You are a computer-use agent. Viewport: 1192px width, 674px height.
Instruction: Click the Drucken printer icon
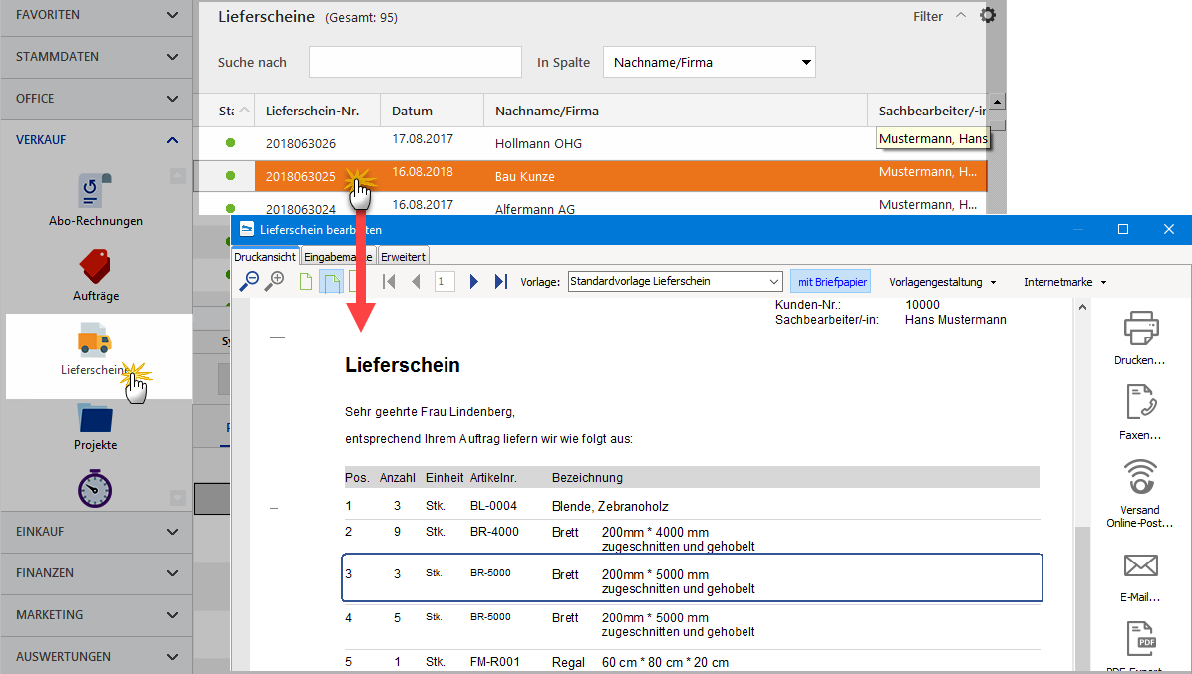click(1140, 329)
